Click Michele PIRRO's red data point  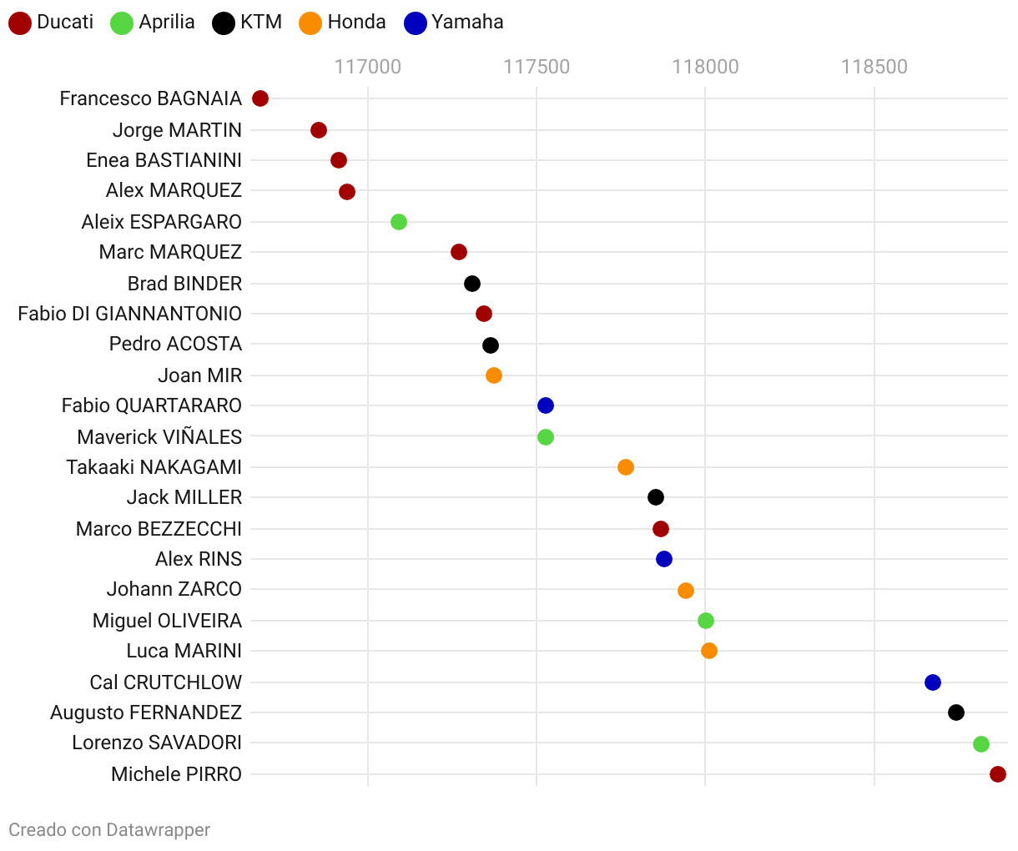[x=998, y=774]
